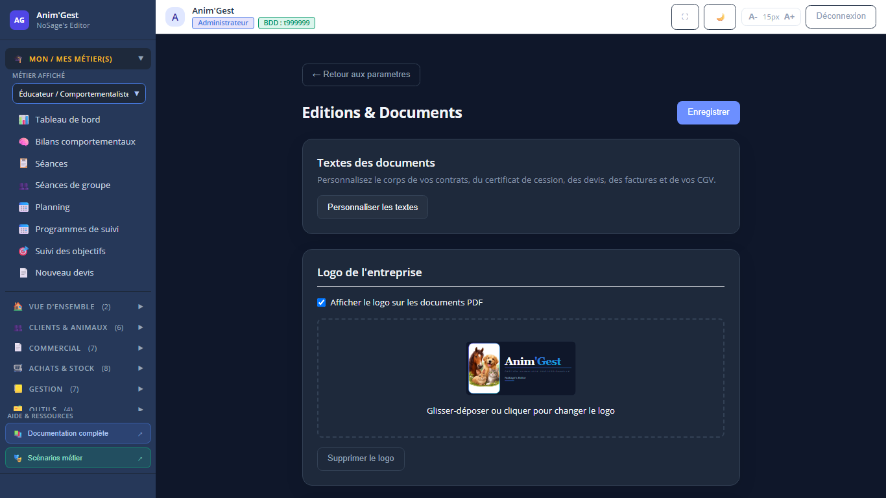Viewport: 886px width, 498px height.
Task: Expand the Gestion group
Action: (78, 389)
